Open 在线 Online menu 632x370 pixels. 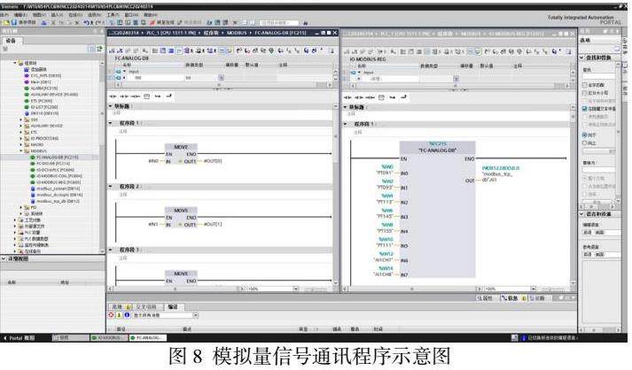[75, 14]
